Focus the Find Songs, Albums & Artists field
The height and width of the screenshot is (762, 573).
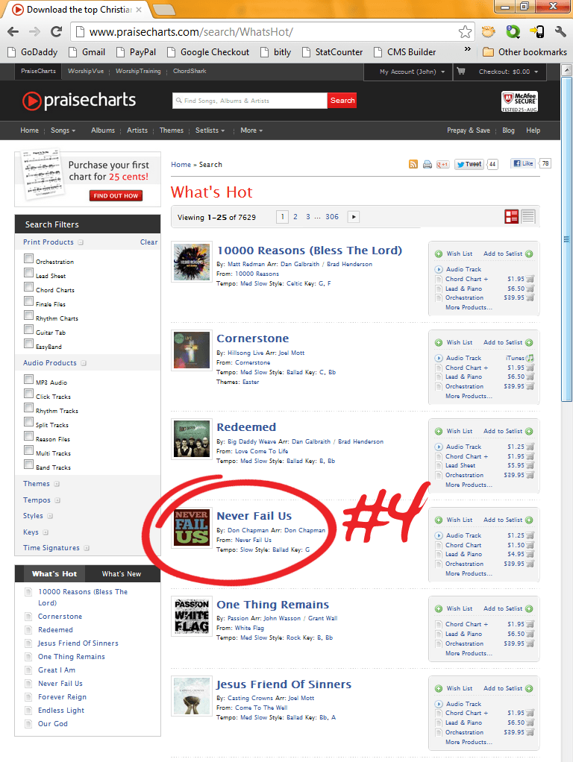click(249, 101)
